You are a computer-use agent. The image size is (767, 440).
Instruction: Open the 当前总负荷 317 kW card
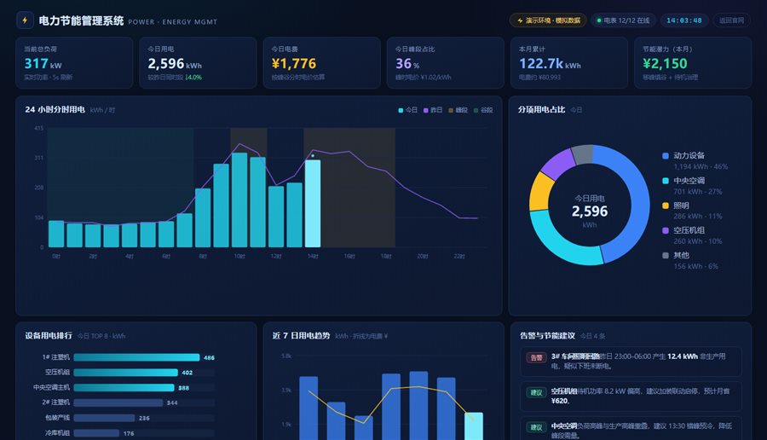(x=74, y=62)
